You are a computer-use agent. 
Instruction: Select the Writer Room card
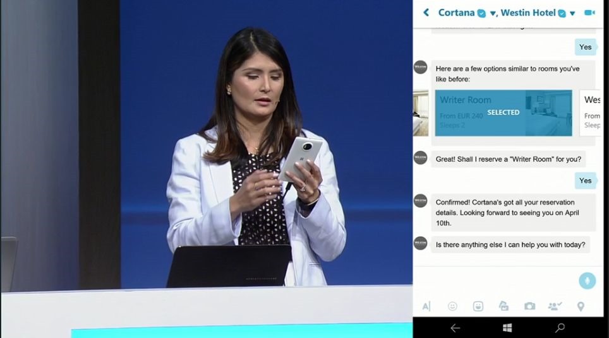tap(503, 113)
